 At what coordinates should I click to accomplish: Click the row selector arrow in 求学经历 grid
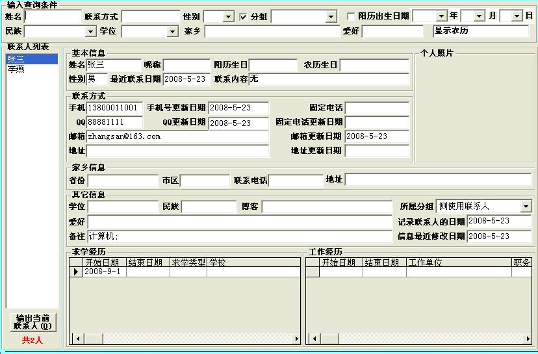pos(76,272)
